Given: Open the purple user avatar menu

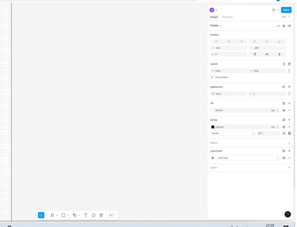Looking at the screenshot, I should (212, 10).
